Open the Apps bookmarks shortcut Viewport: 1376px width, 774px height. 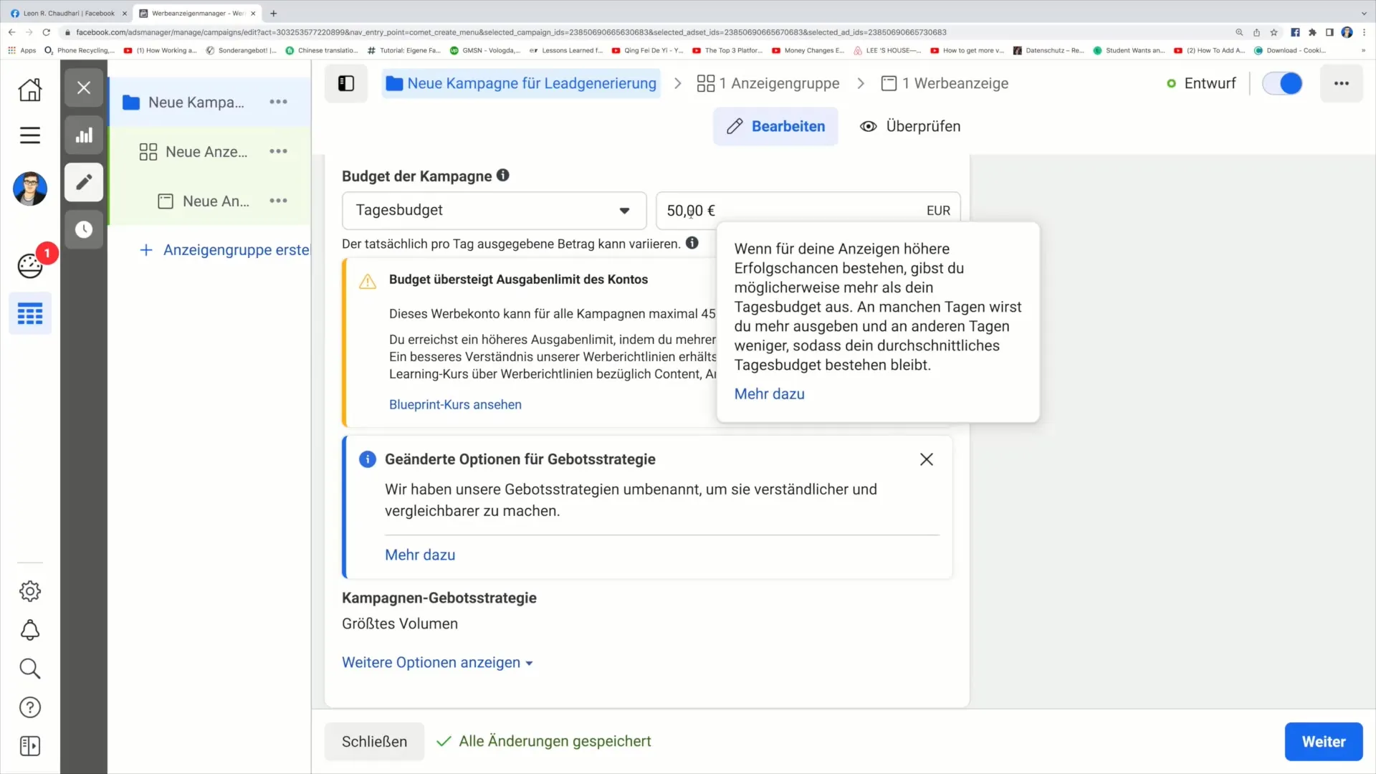(x=21, y=50)
